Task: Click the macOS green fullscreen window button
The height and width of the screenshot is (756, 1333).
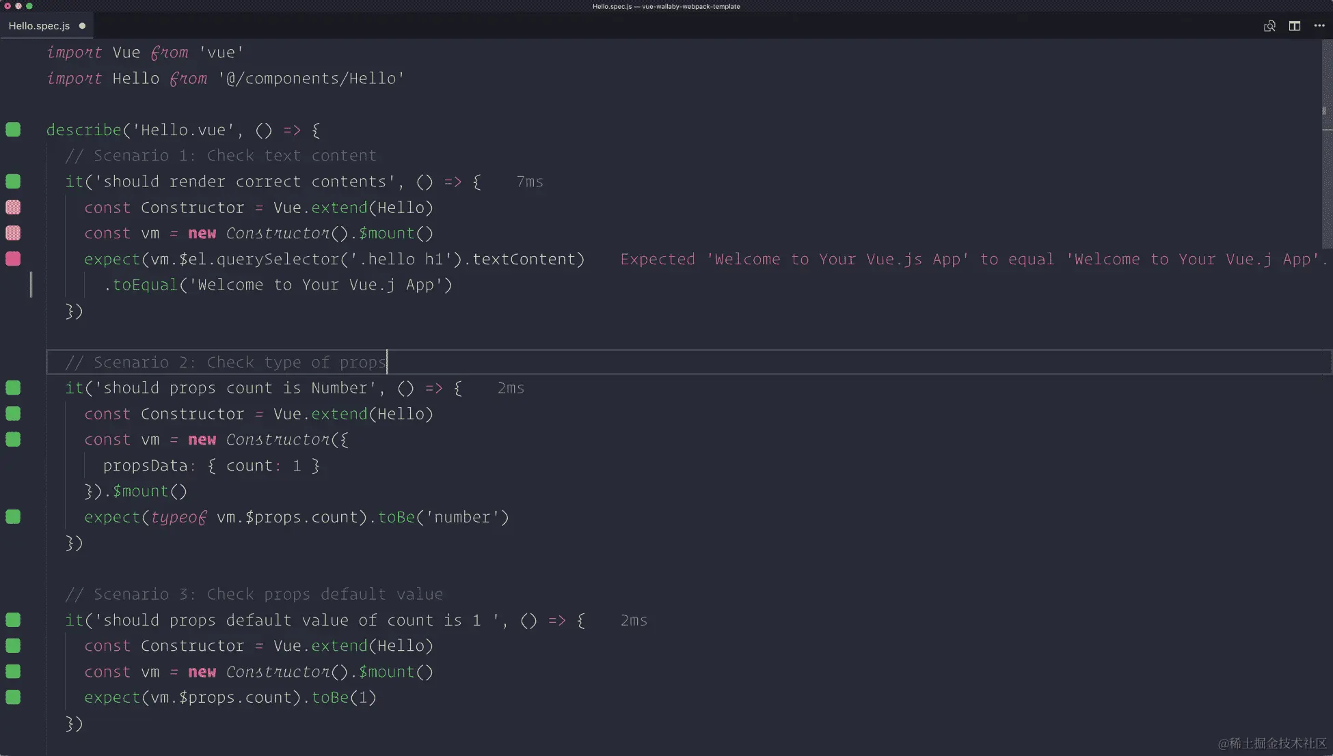Action: (29, 6)
